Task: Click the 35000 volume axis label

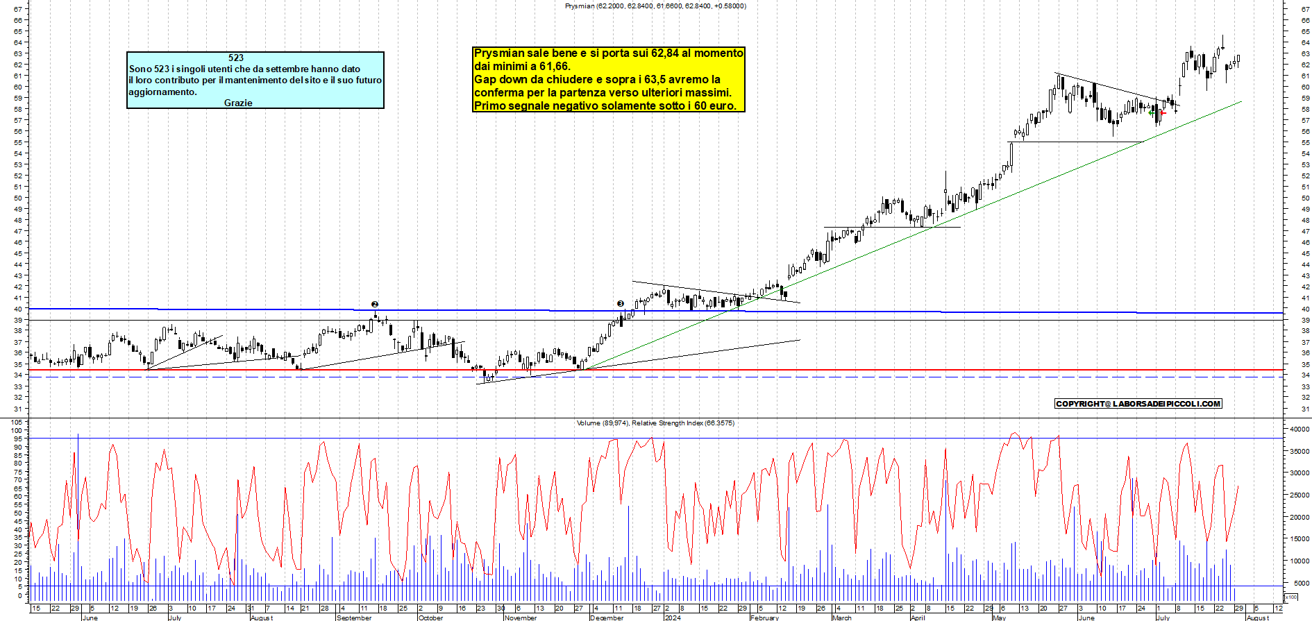Action: (1300, 451)
